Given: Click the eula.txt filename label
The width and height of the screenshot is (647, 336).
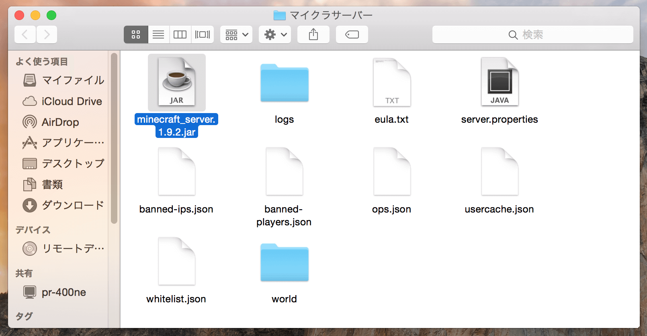Looking at the screenshot, I should point(392,119).
